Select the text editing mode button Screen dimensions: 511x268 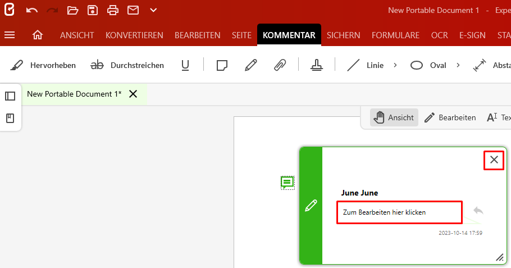pos(499,117)
